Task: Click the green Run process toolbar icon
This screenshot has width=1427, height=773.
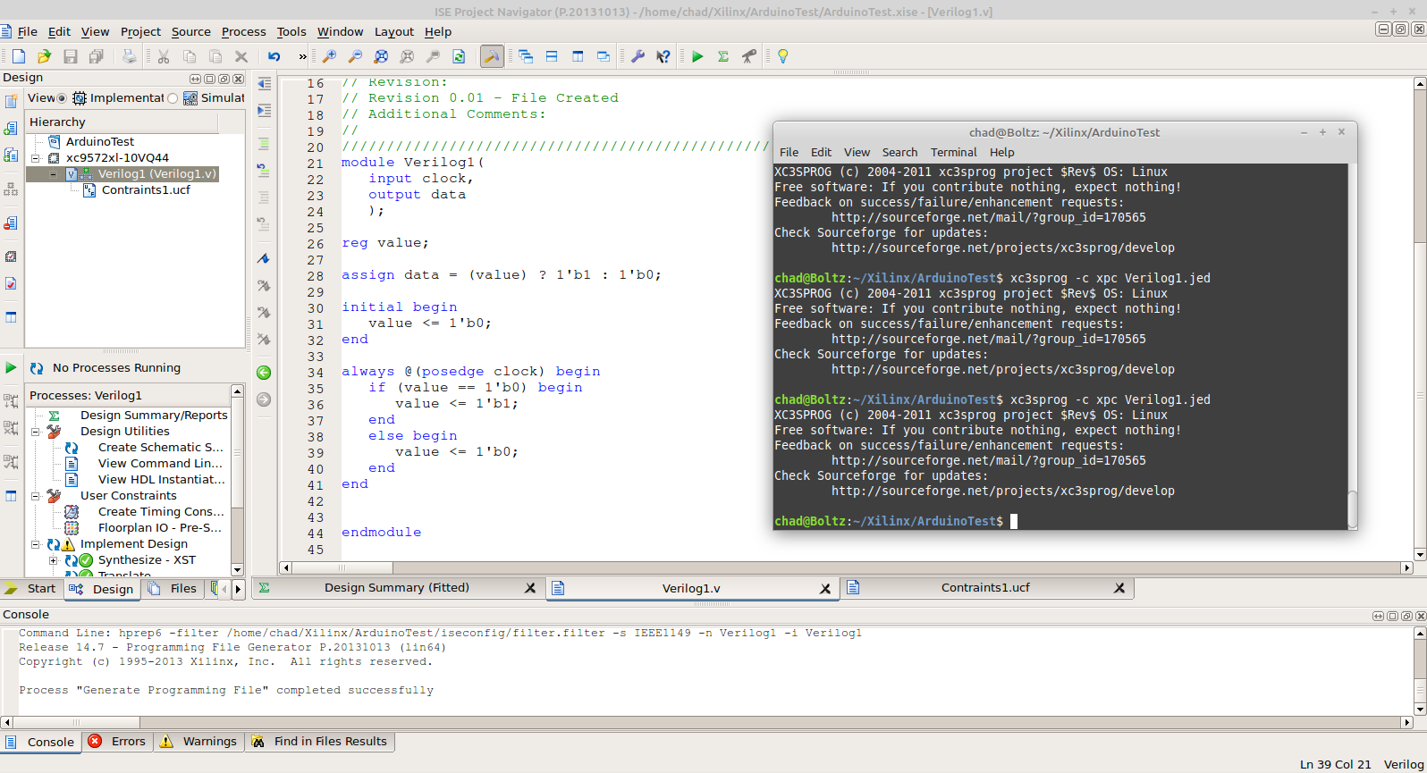Action: tap(697, 56)
